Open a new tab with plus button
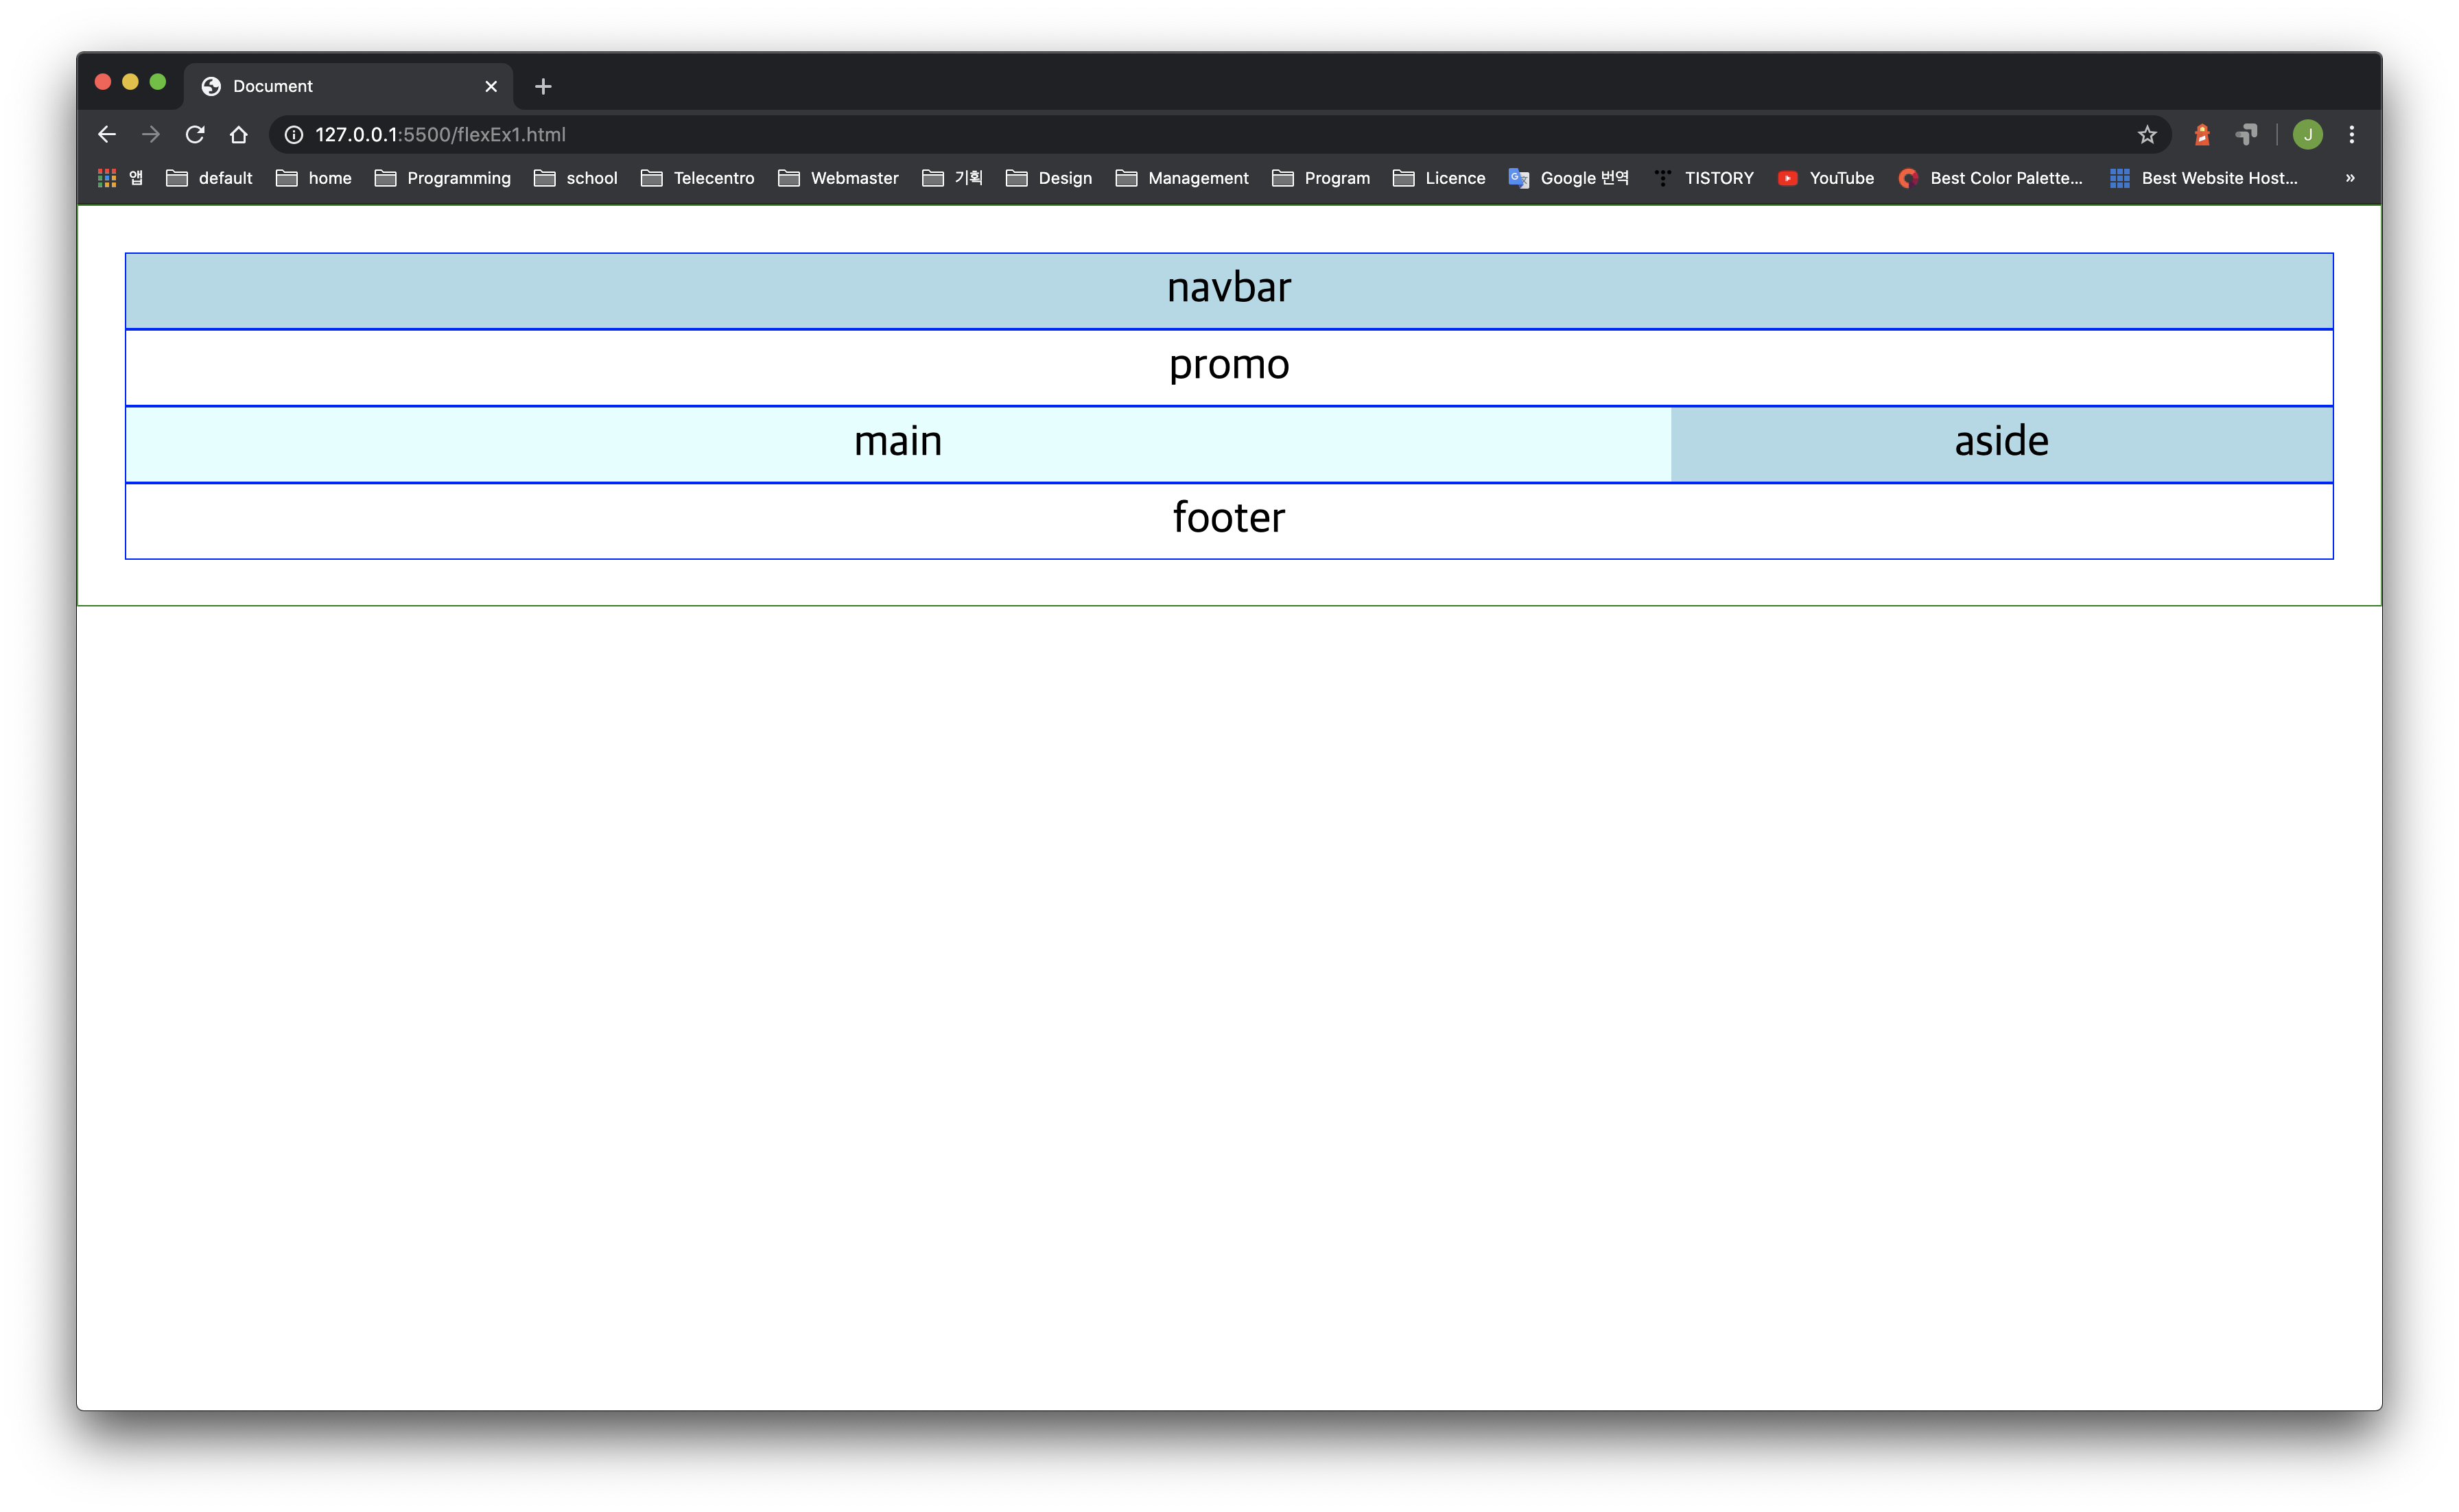The width and height of the screenshot is (2459, 1512). [543, 86]
